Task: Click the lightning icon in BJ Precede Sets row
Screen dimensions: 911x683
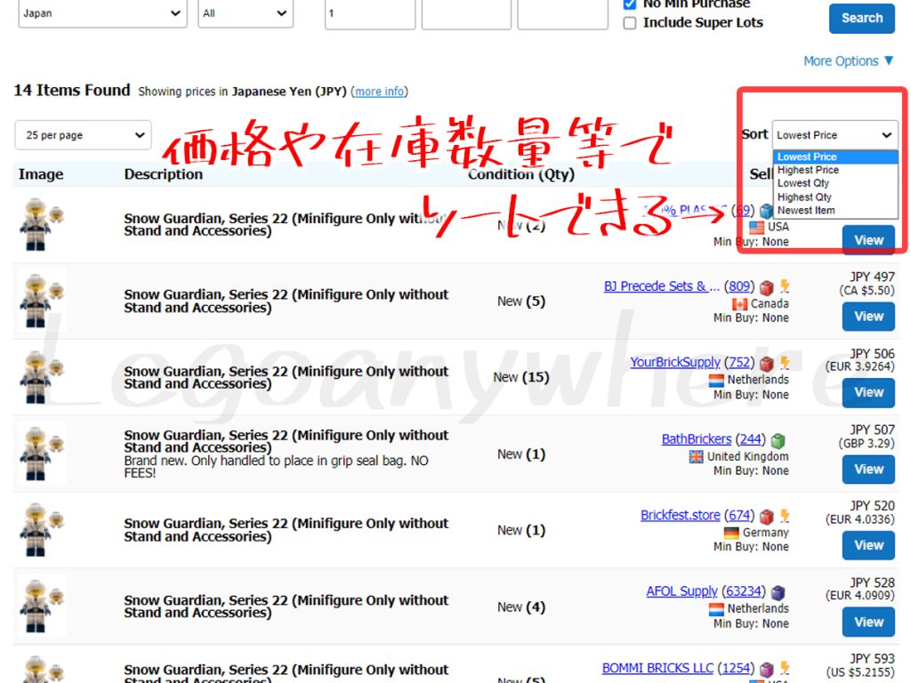Action: pyautogui.click(x=785, y=286)
